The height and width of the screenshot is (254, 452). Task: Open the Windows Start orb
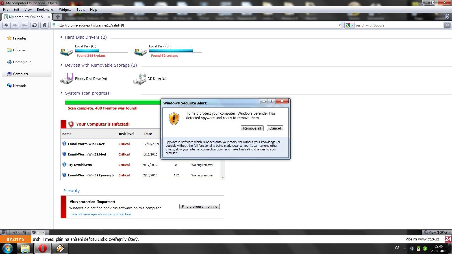click(x=8, y=248)
